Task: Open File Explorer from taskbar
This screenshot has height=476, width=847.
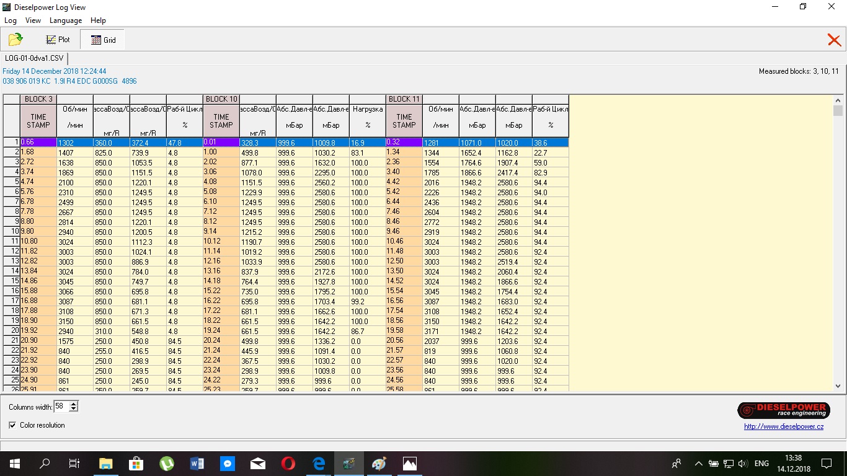Action: pyautogui.click(x=105, y=464)
